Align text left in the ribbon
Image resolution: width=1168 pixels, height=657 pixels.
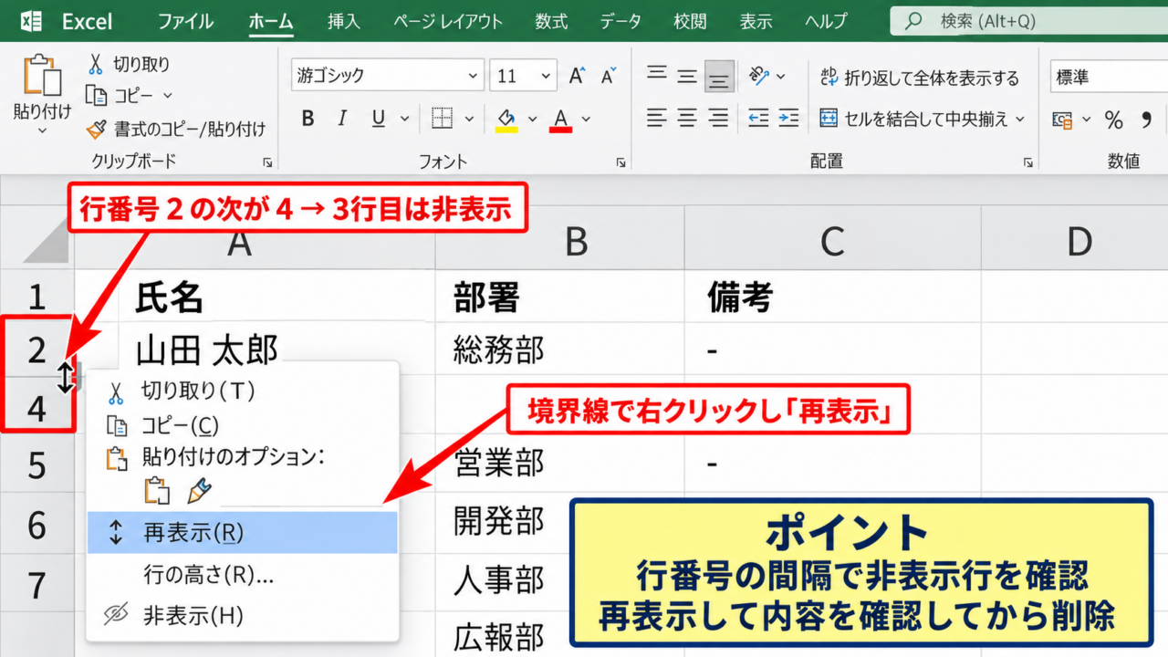click(656, 118)
